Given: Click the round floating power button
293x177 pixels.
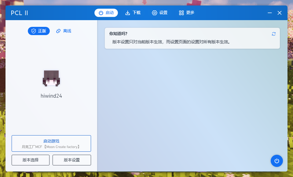Looking at the screenshot, I should (x=277, y=161).
